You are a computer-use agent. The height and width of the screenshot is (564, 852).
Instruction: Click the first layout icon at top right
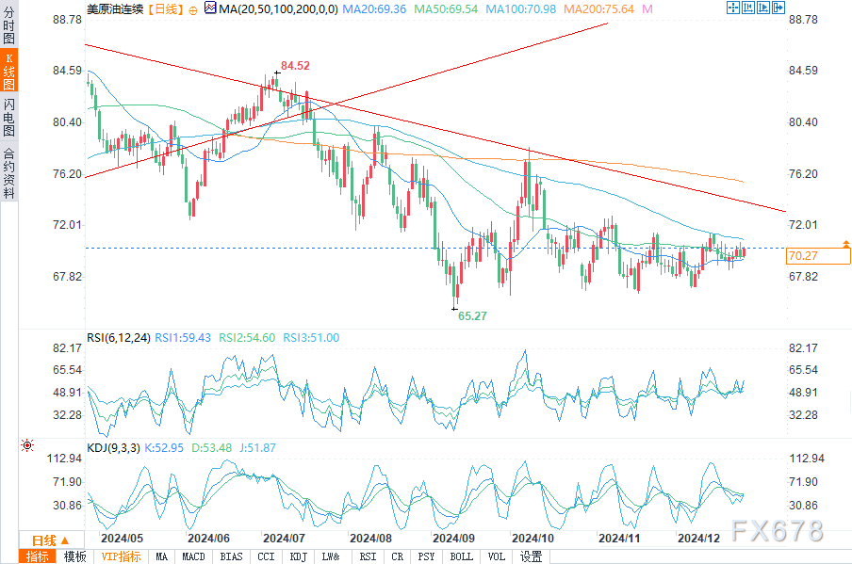tap(733, 8)
